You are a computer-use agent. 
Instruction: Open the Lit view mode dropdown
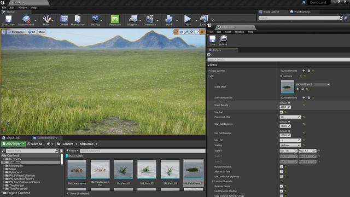32,32
